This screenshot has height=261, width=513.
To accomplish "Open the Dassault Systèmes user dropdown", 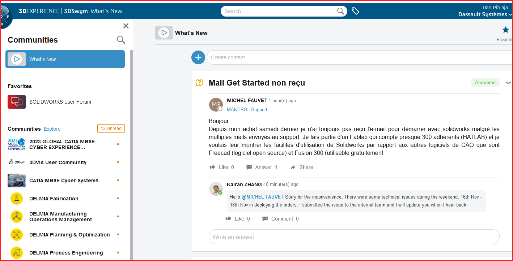I will [x=485, y=14].
